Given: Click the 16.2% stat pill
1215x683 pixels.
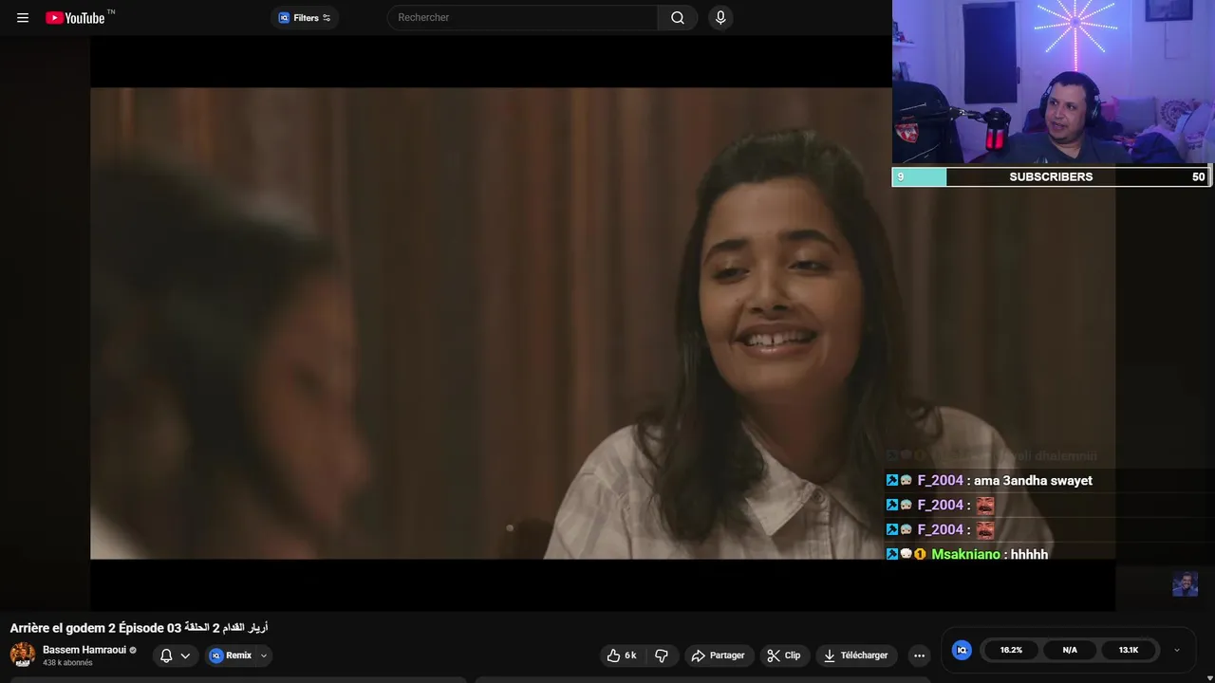Looking at the screenshot, I should click(x=1011, y=650).
